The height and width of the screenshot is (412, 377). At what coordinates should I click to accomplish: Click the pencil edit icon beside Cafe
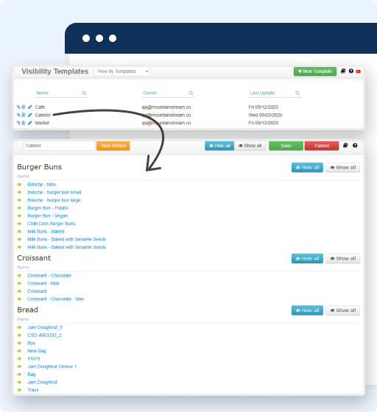(x=29, y=107)
